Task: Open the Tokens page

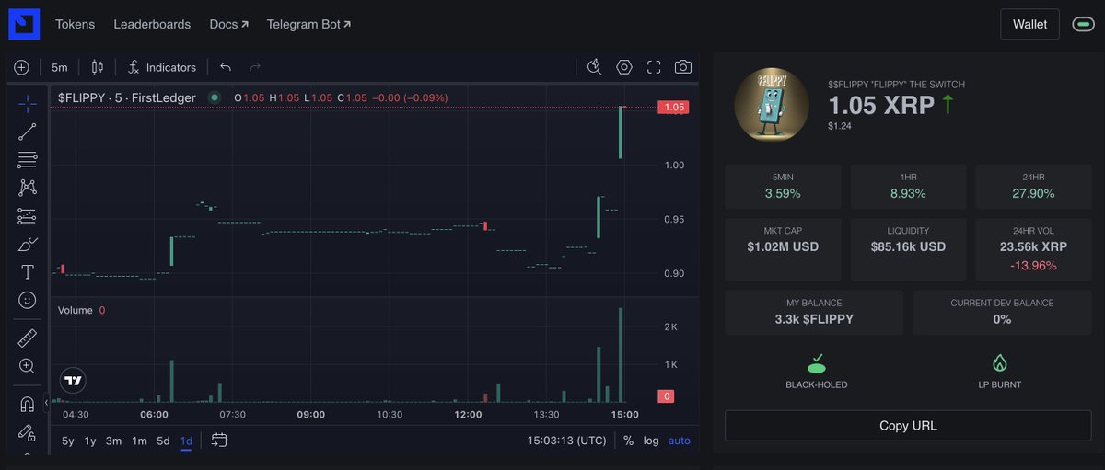Action: pos(75,24)
